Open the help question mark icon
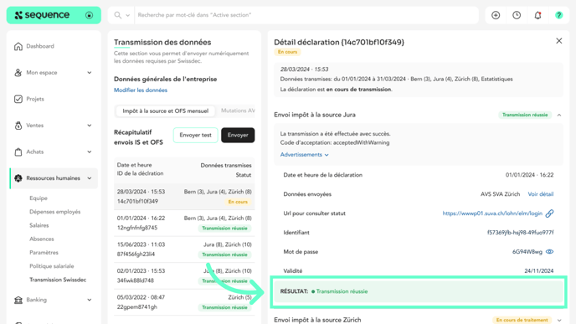576x324 pixels. coord(558,15)
